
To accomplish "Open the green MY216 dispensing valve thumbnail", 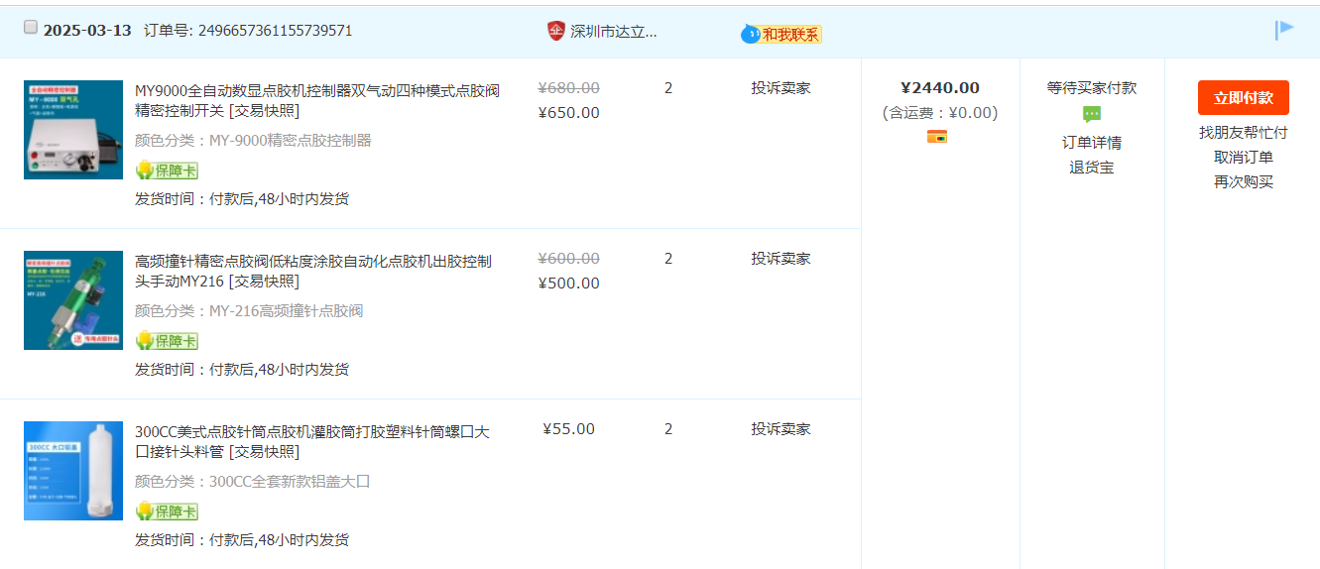I will (73, 300).
